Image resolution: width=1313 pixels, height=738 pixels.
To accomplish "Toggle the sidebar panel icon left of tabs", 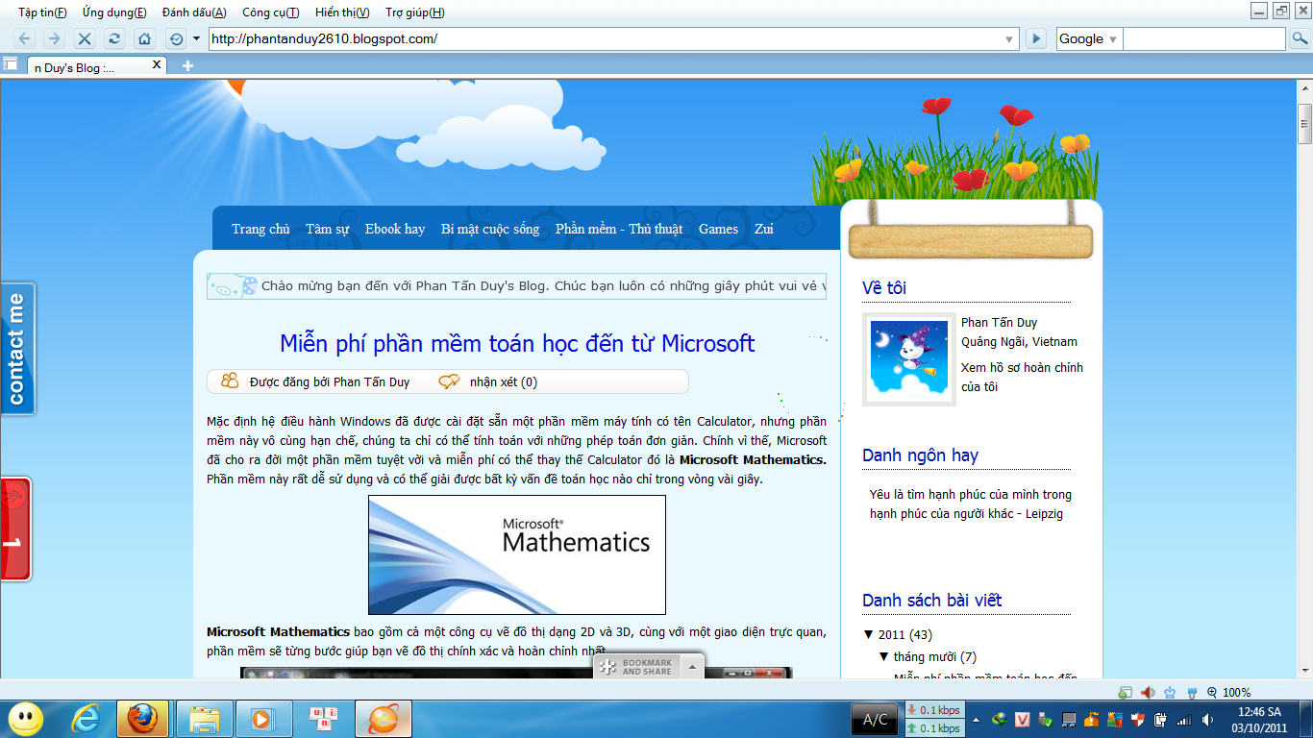I will tap(11, 64).
